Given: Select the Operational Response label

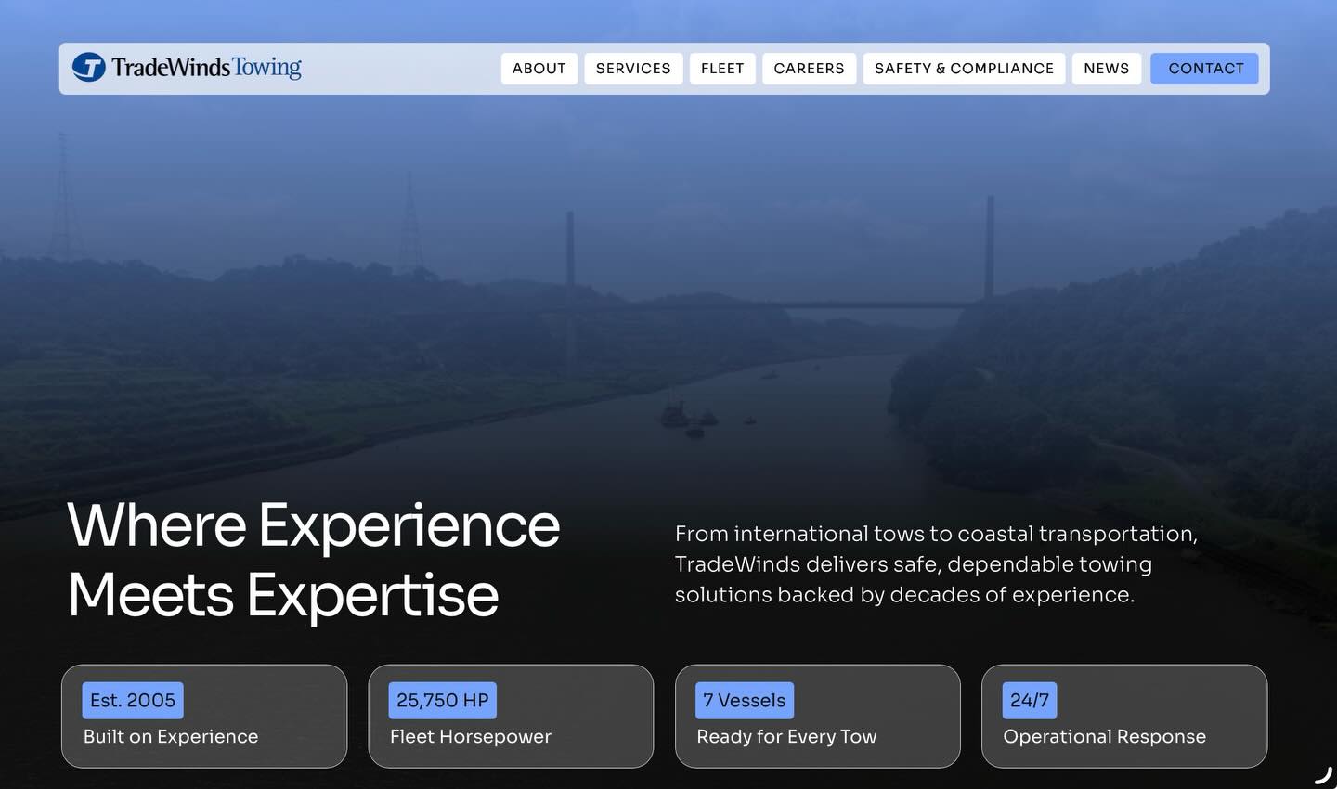Looking at the screenshot, I should (1105, 737).
